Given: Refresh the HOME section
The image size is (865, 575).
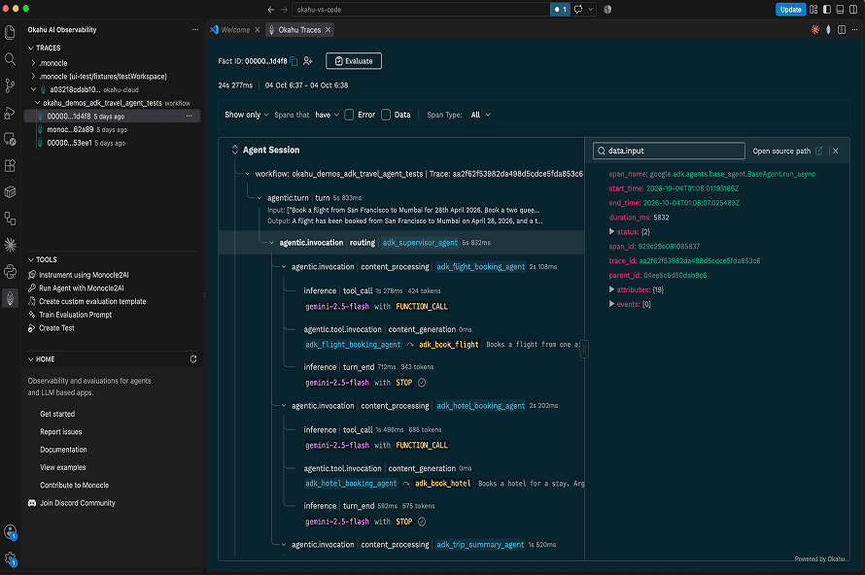Looking at the screenshot, I should (193, 359).
